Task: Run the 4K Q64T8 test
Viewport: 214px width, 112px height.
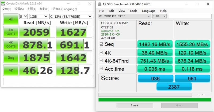Action: pyautogui.click(x=11, y=45)
